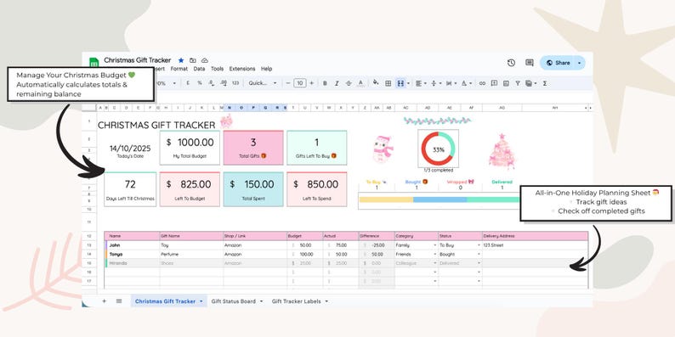Switch to Gift Status Board tab
This screenshot has height=337, width=675.
tap(233, 301)
